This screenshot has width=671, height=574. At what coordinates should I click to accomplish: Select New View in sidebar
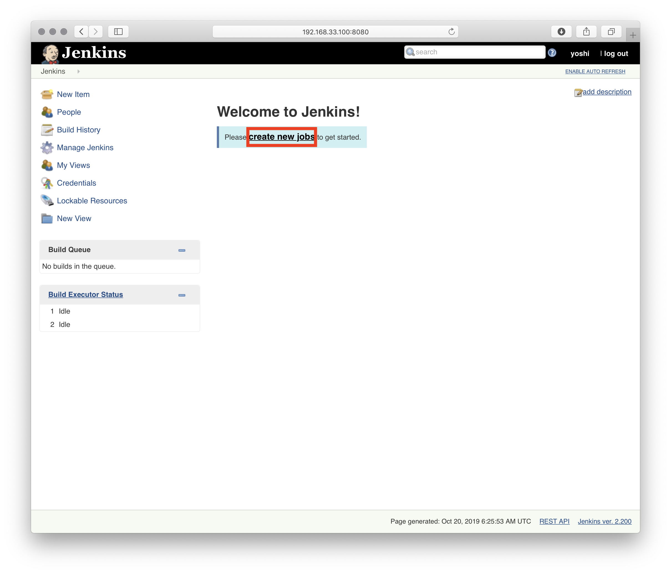coord(74,219)
